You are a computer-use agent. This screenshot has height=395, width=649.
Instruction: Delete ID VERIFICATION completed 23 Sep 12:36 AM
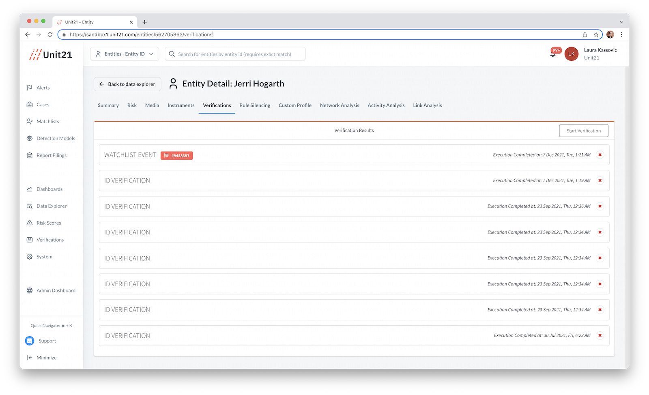click(600, 206)
